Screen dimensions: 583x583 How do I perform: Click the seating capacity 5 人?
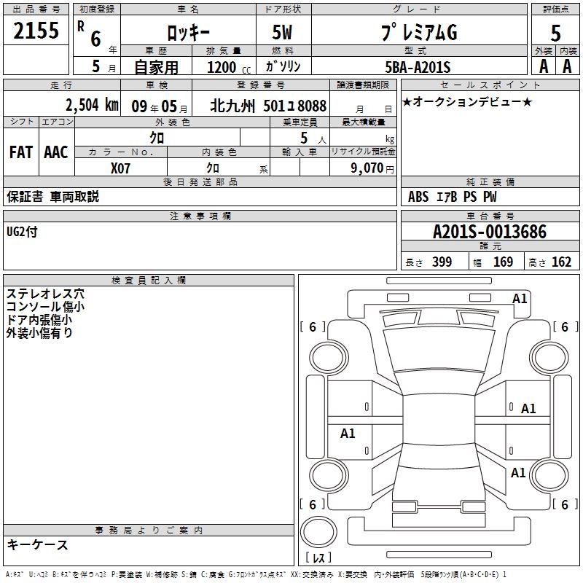[313, 138]
